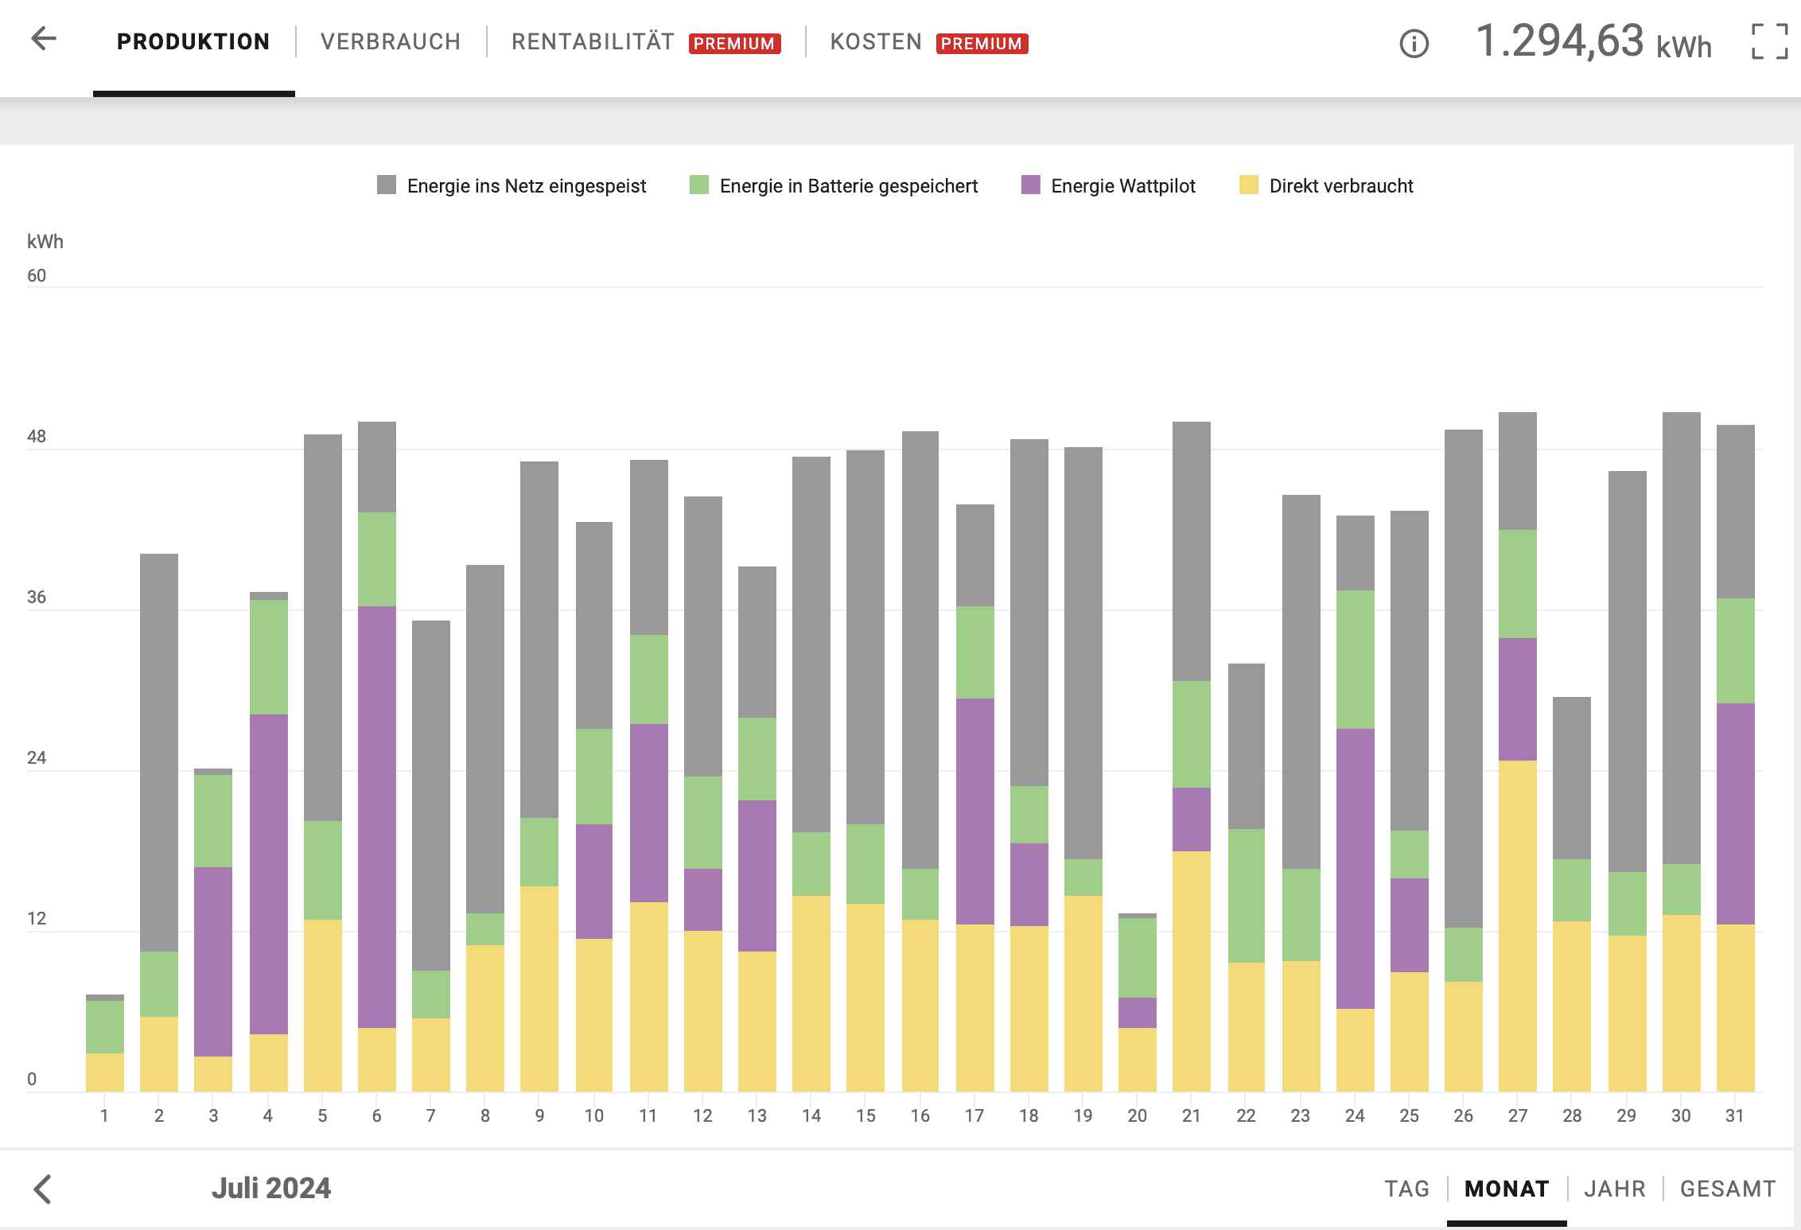Toggle purple swatch for Energie Wattpilot
Viewport: 1801px width, 1230px height.
click(1030, 185)
